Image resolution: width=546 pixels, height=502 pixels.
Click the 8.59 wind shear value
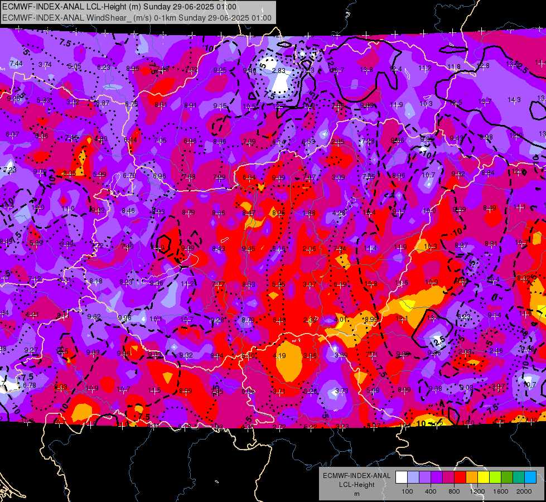point(185,391)
